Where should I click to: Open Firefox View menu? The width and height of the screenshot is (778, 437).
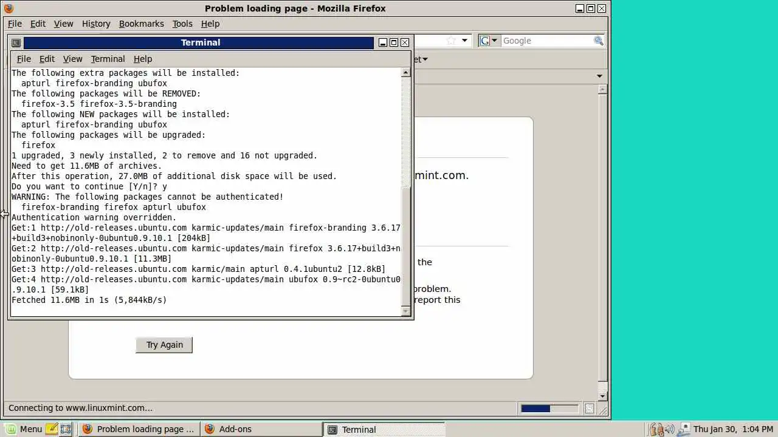click(63, 24)
